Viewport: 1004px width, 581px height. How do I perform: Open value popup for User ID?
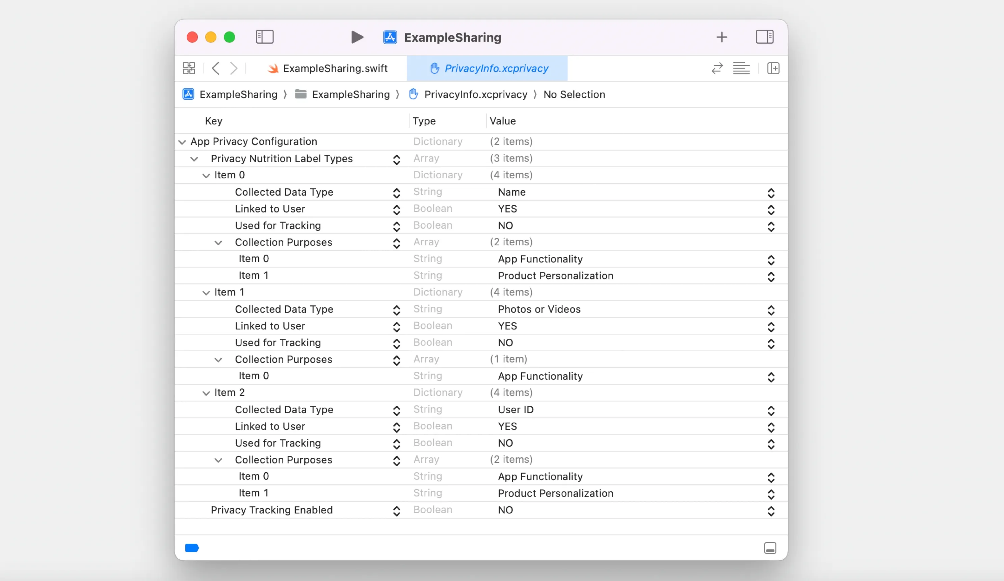[x=771, y=411]
